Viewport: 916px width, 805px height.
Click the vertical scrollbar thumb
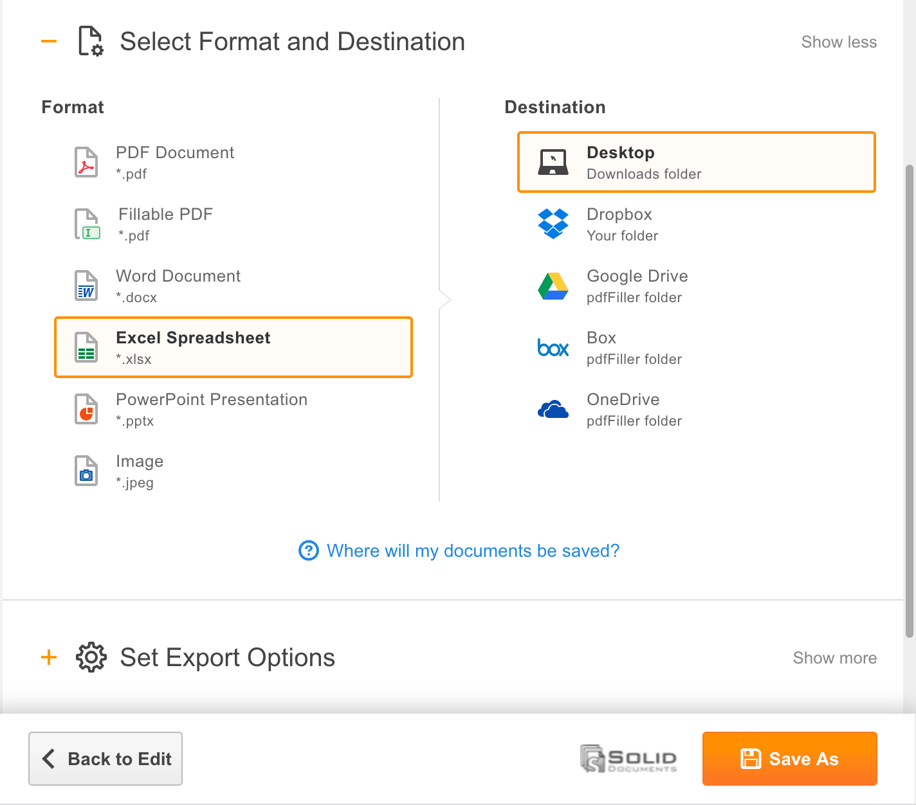(x=910, y=401)
